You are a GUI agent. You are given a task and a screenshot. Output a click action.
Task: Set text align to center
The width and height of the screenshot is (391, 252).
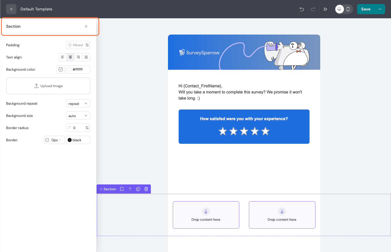click(x=70, y=57)
